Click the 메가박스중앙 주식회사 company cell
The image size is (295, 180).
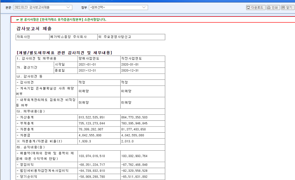coord(73,37)
